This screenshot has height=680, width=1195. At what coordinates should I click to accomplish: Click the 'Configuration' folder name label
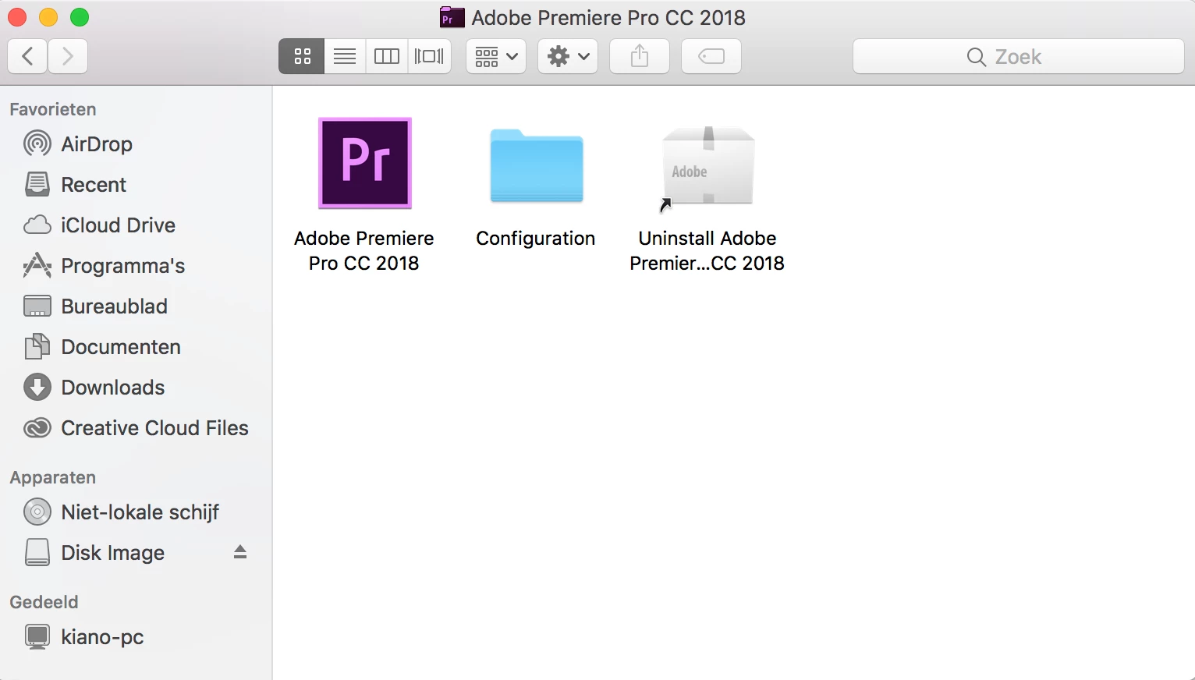(536, 239)
